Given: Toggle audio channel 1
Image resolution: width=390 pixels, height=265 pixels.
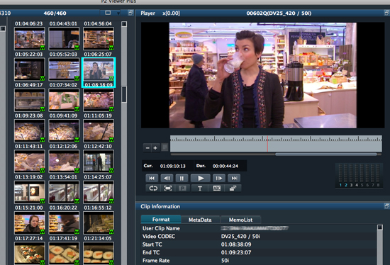Looking at the screenshot, I should [340, 185].
